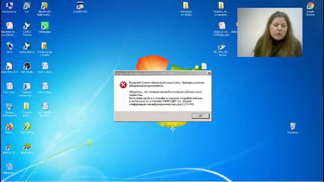Launch Firefox from the desktop
The width and height of the screenshot is (324, 182).
tap(9, 128)
